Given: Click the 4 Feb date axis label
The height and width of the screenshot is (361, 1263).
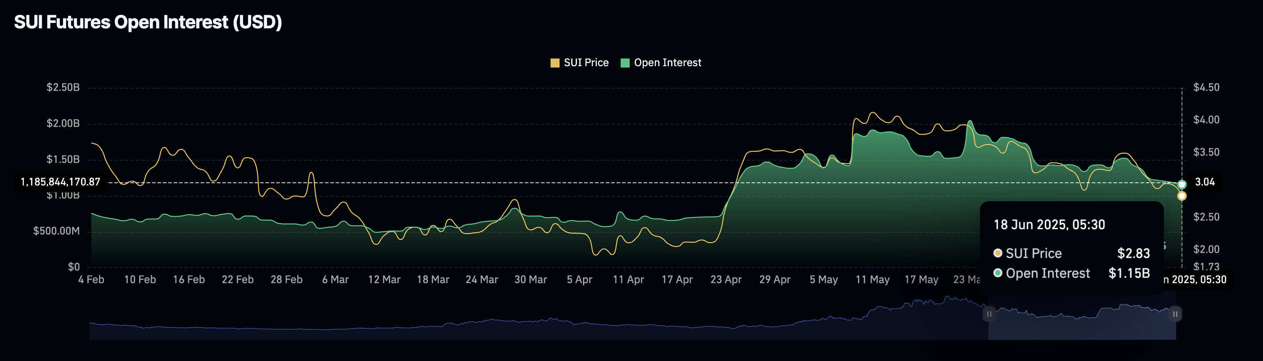Looking at the screenshot, I should tap(91, 280).
